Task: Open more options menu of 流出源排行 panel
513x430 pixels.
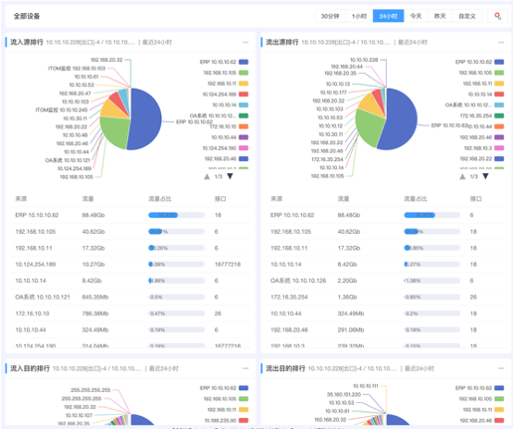Action: pos(501,42)
